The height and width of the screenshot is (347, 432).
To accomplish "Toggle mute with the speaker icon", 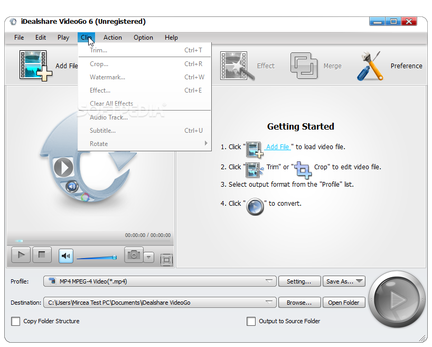I will click(66, 256).
